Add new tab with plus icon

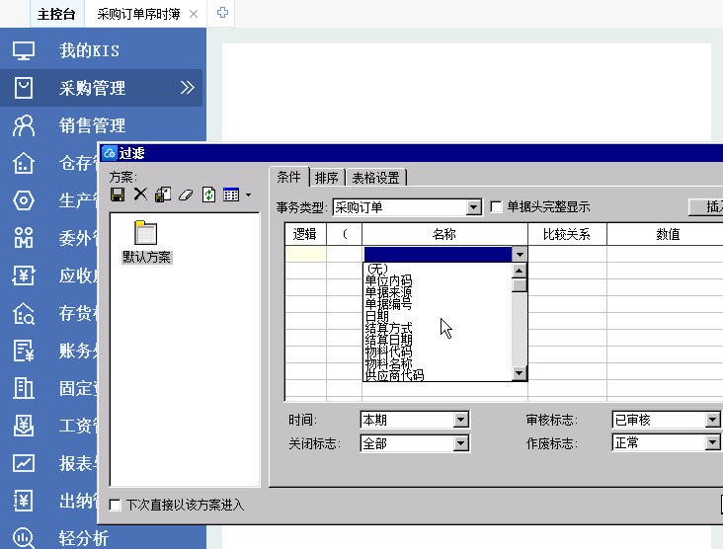pyautogui.click(x=222, y=13)
